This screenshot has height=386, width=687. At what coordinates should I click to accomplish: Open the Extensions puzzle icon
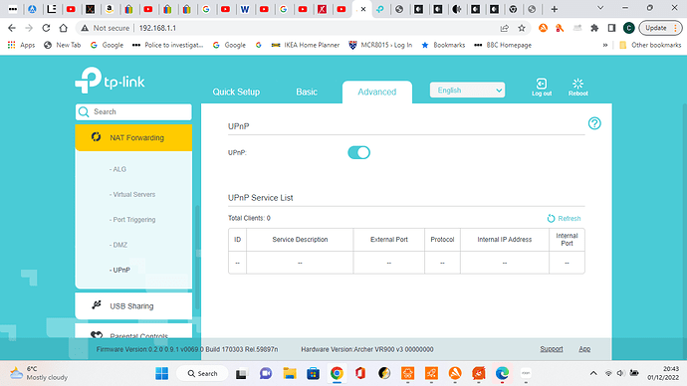[x=594, y=28]
